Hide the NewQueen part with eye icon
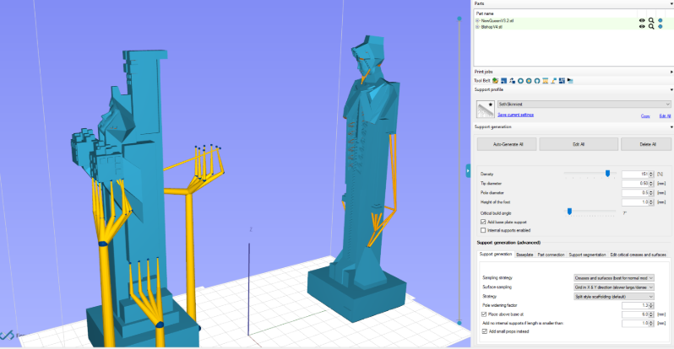The height and width of the screenshot is (349, 674). (x=642, y=20)
